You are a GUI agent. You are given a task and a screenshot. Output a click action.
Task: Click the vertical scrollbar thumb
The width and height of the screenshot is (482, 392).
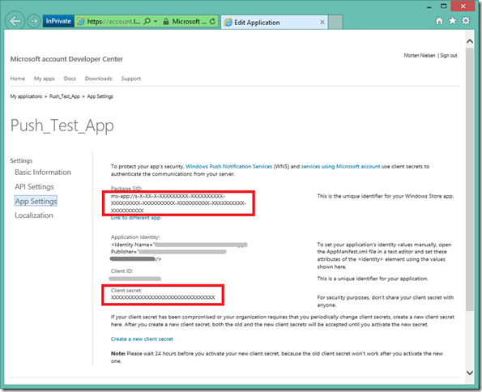(470, 179)
